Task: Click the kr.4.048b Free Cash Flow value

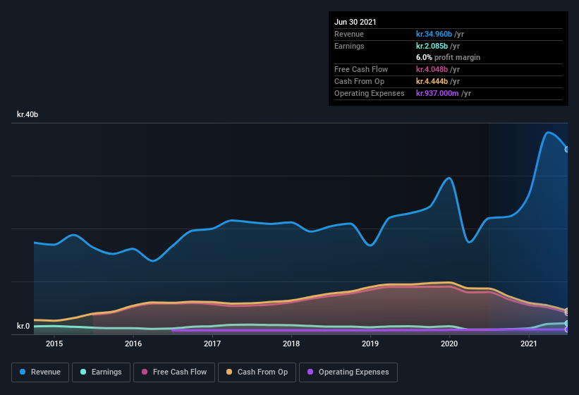Action: 432,69
